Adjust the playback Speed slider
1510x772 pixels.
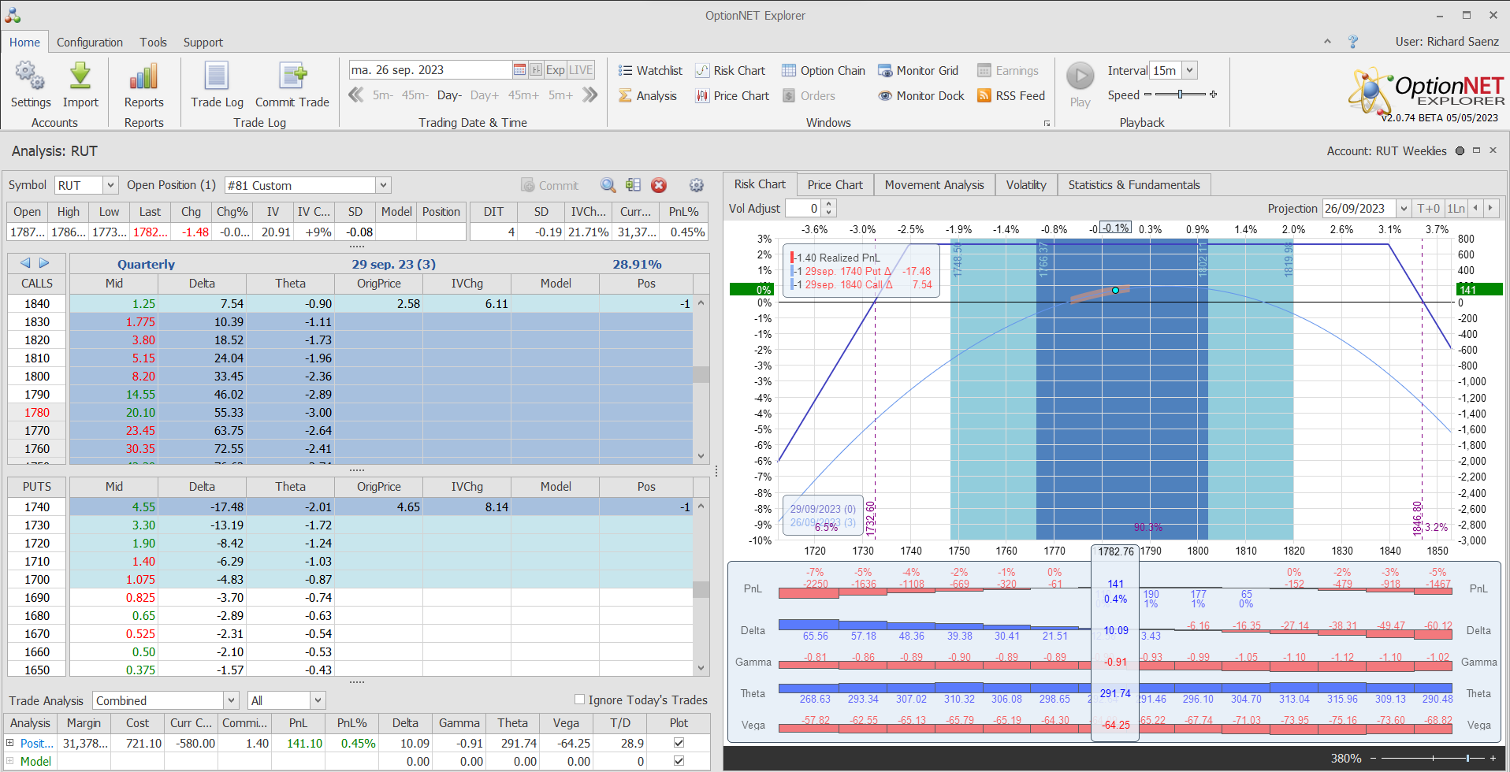point(1180,95)
